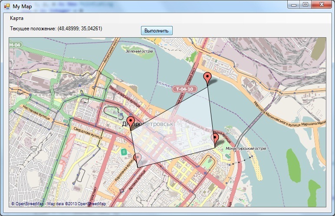This screenshot has height=216, width=335.
Task: Click the Свердлова вулиця street label
Action: coord(88,133)
